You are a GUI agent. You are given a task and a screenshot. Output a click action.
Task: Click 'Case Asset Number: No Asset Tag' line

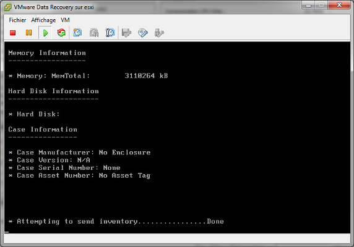coord(79,175)
